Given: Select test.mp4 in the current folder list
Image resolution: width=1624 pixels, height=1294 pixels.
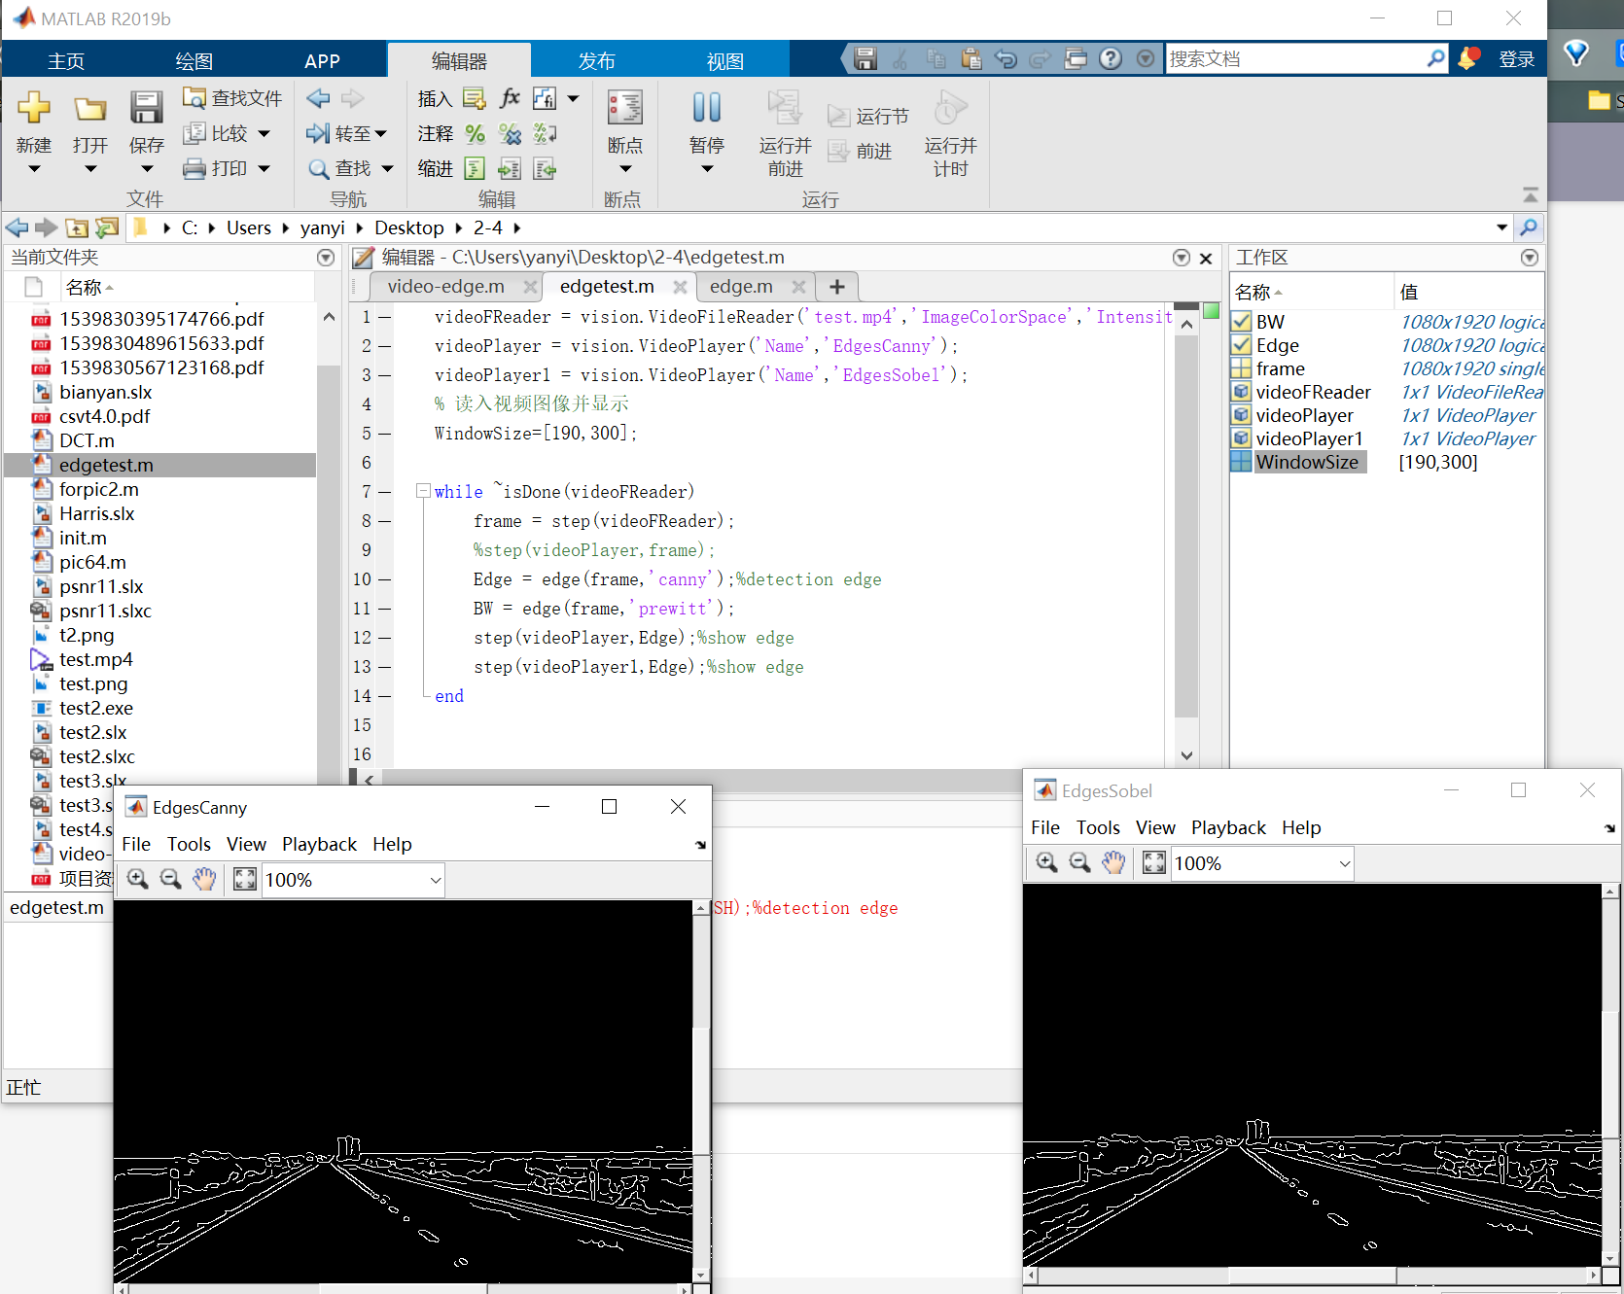Looking at the screenshot, I should (95, 659).
